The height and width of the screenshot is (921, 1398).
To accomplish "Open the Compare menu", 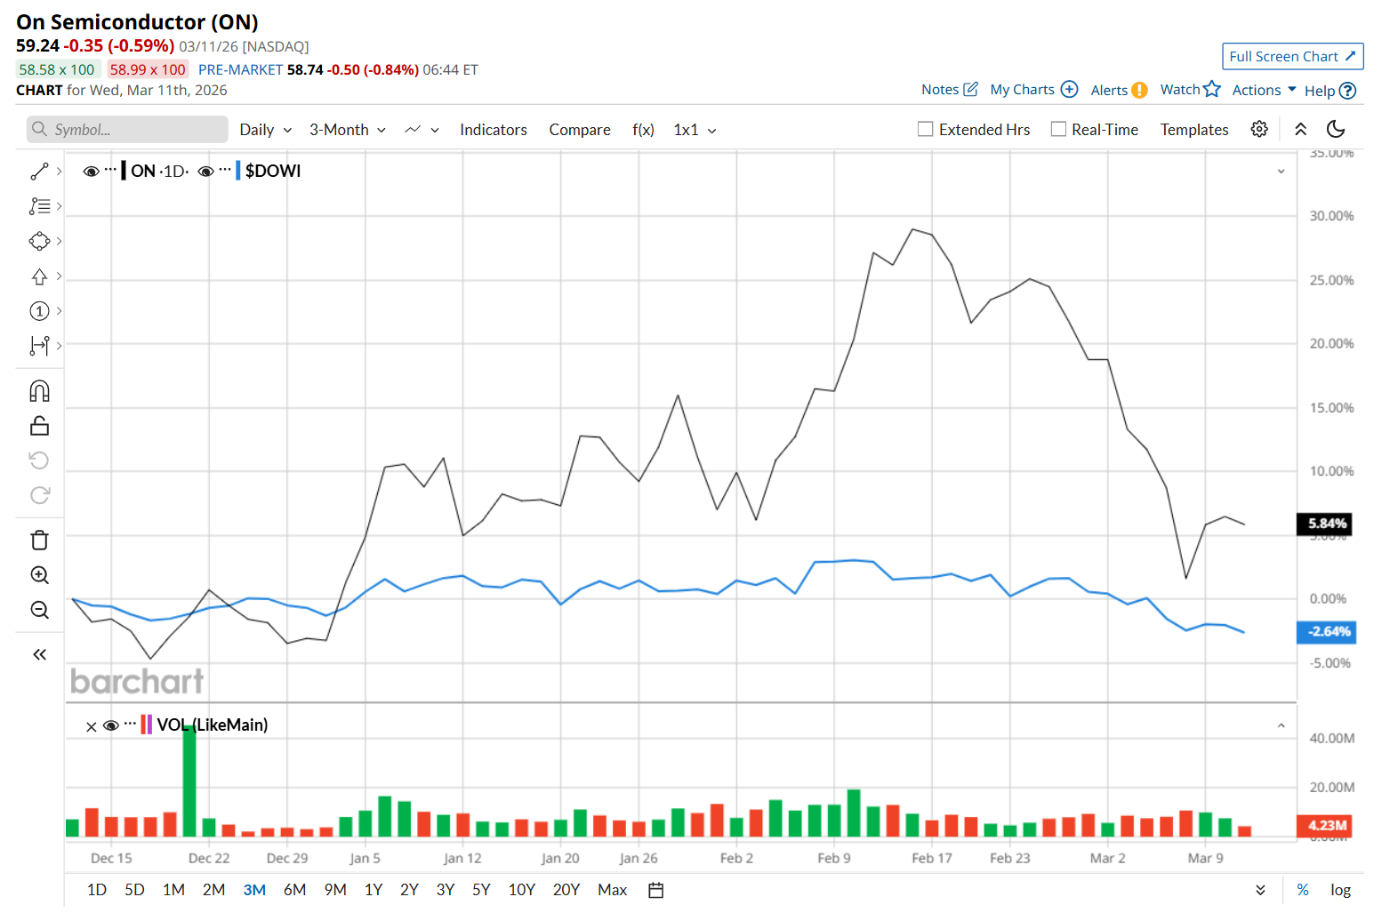I will [x=580, y=130].
